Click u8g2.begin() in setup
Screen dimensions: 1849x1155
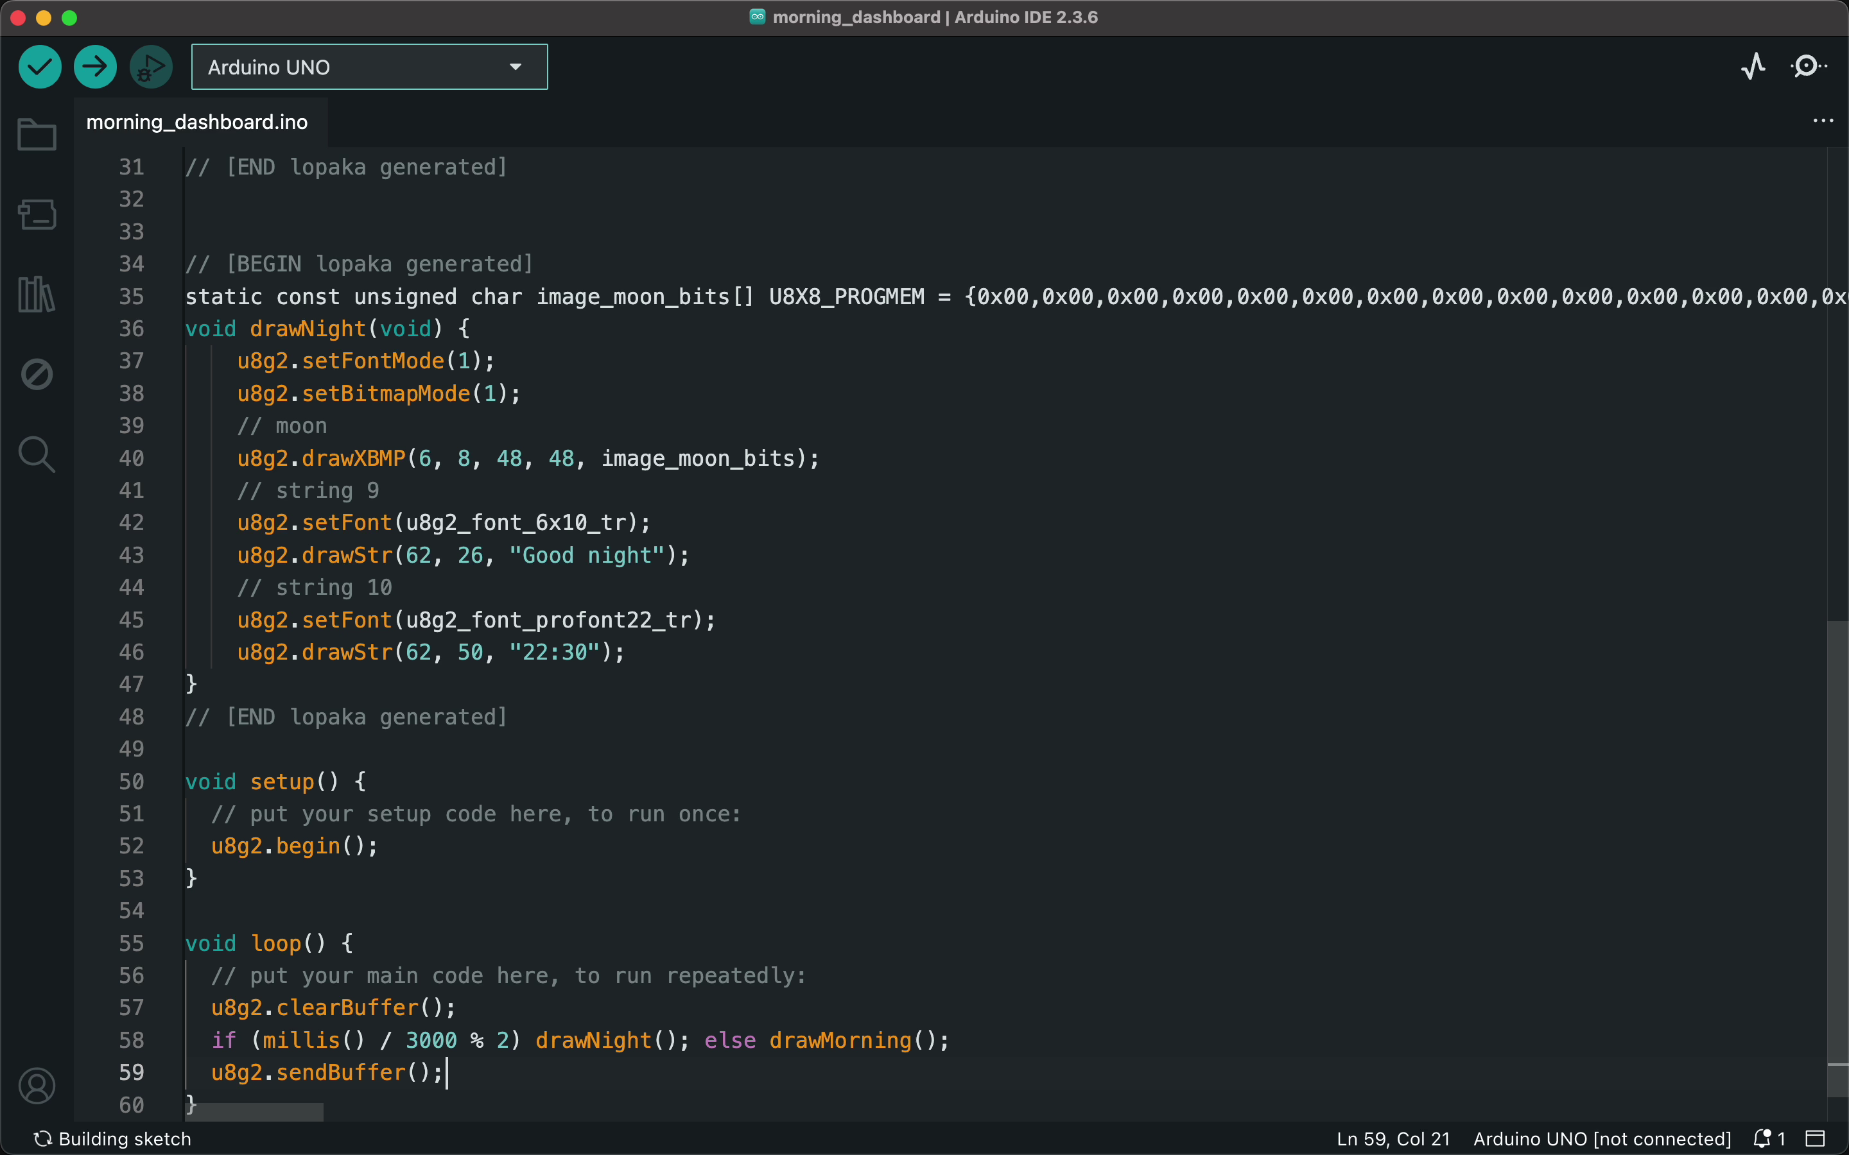click(x=293, y=846)
